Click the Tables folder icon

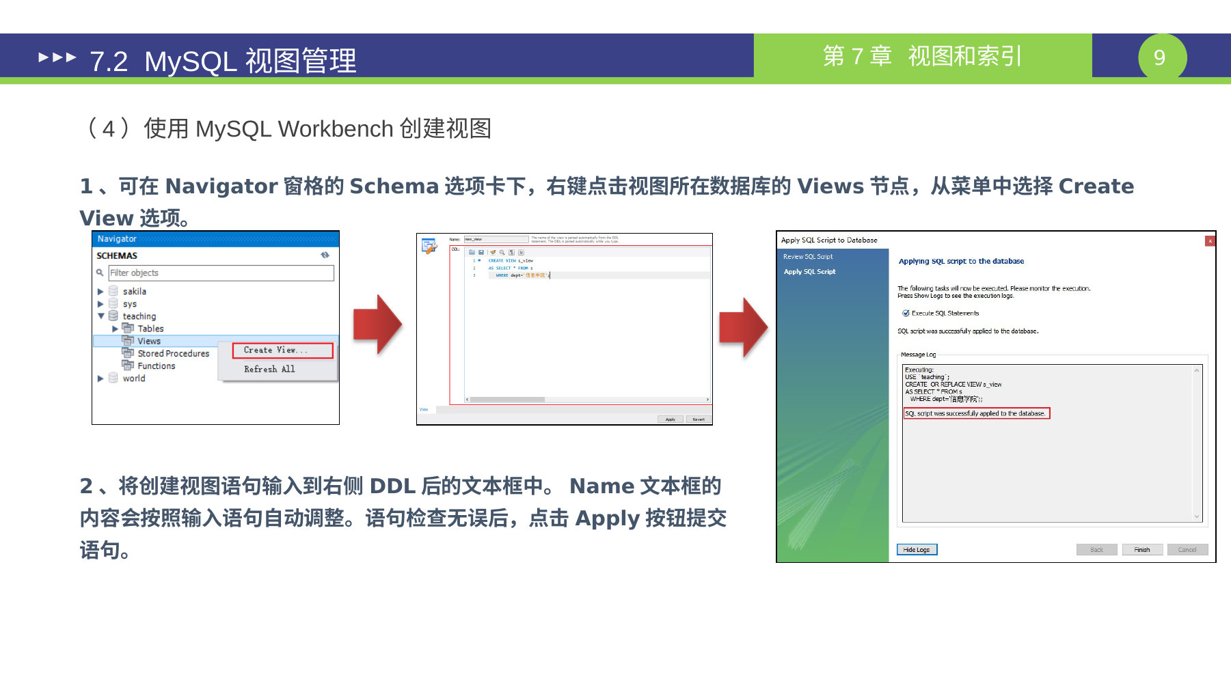coord(128,329)
